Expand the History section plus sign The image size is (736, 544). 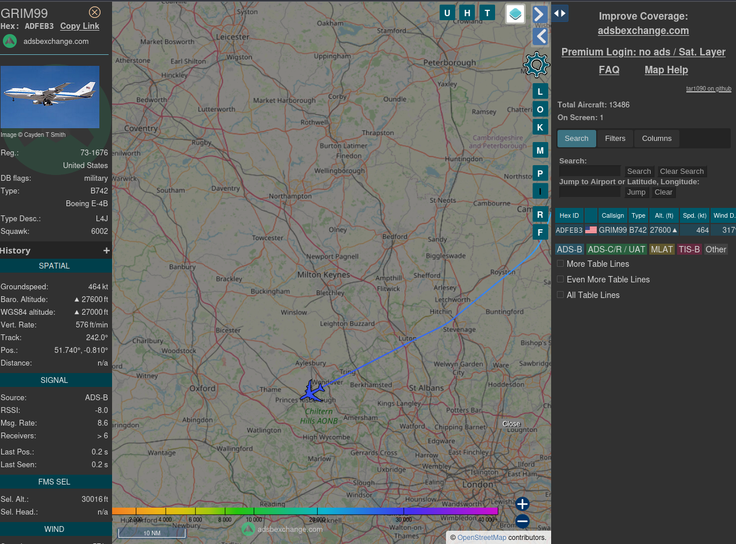106,251
